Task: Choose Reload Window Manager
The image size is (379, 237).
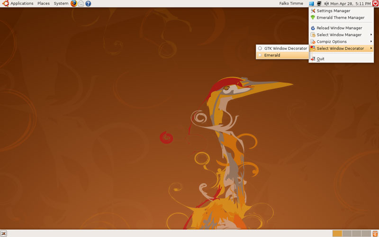Action: pos(341,28)
